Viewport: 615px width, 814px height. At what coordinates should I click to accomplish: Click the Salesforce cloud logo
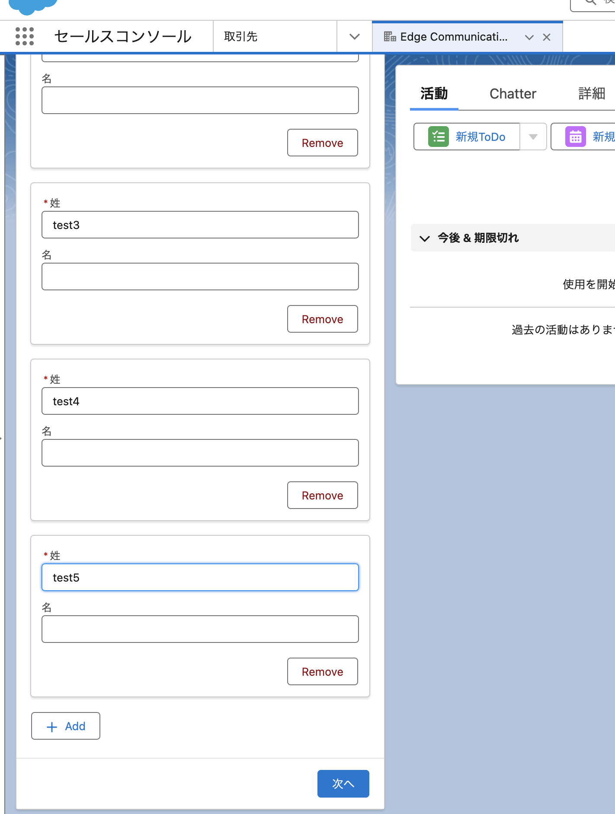coord(33,7)
